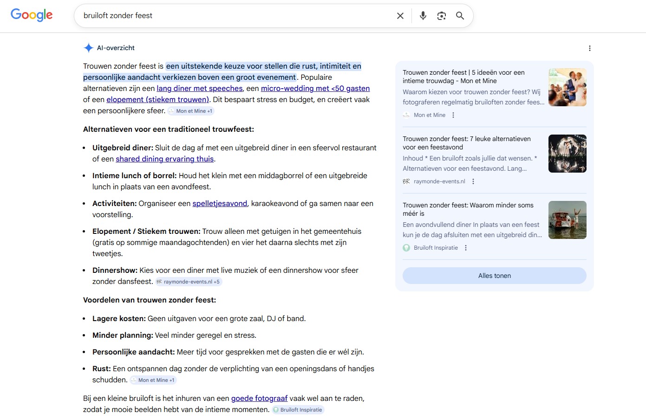
Task: Open the Google logo homepage
Action: point(32,15)
